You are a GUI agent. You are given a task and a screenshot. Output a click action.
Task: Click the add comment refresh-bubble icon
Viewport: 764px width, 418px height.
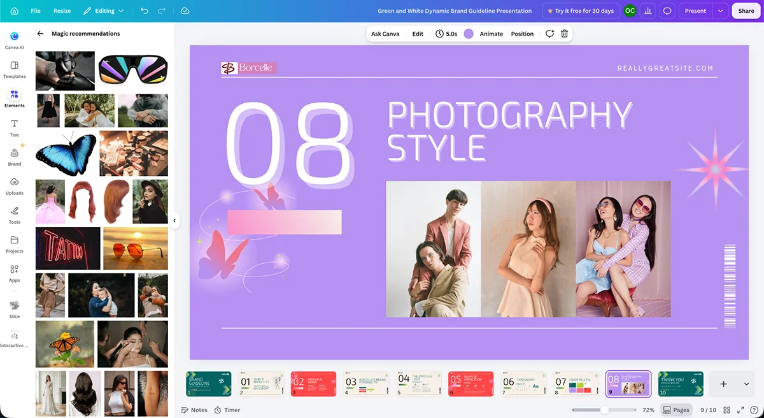[550, 34]
